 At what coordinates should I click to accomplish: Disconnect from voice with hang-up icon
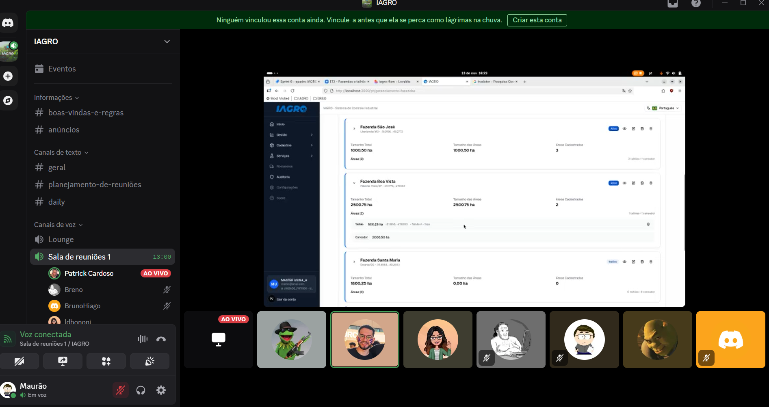[x=161, y=339]
